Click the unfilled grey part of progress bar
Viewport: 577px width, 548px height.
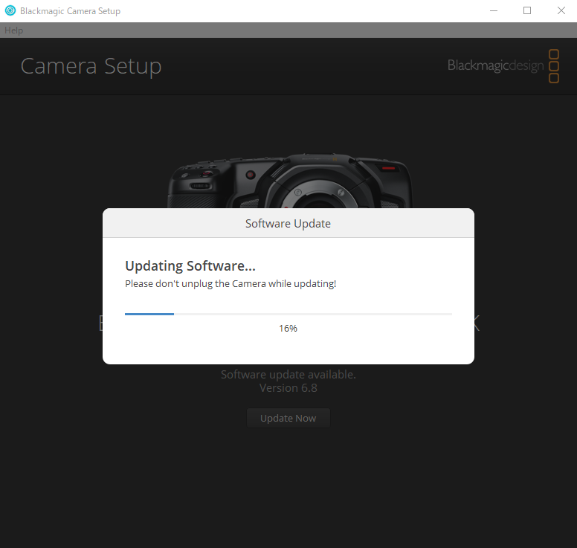[x=312, y=314]
